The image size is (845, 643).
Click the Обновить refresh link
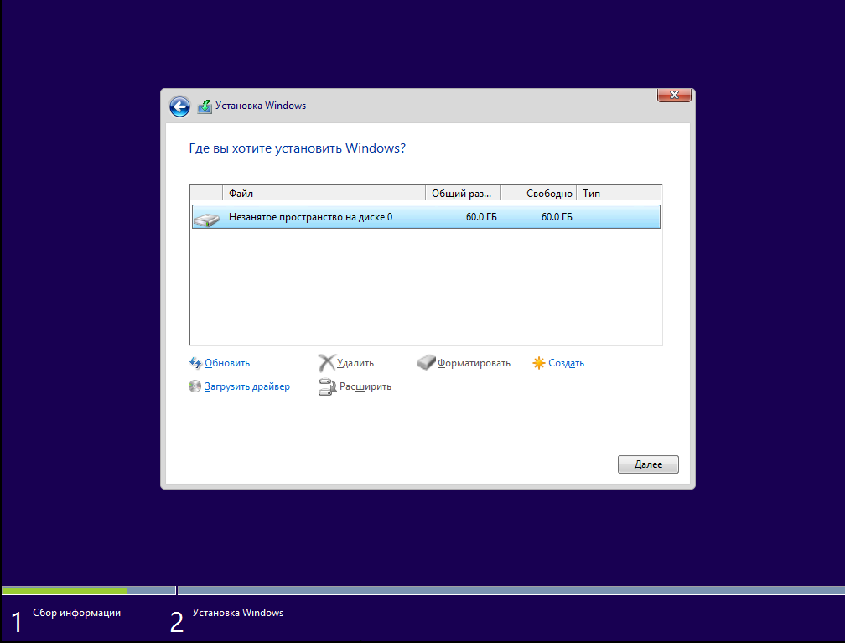[x=227, y=363]
